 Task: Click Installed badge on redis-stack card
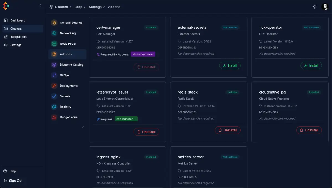[232, 92]
